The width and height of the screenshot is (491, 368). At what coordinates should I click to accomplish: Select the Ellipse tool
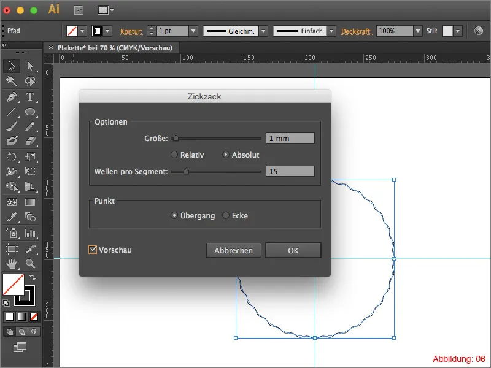(x=30, y=112)
